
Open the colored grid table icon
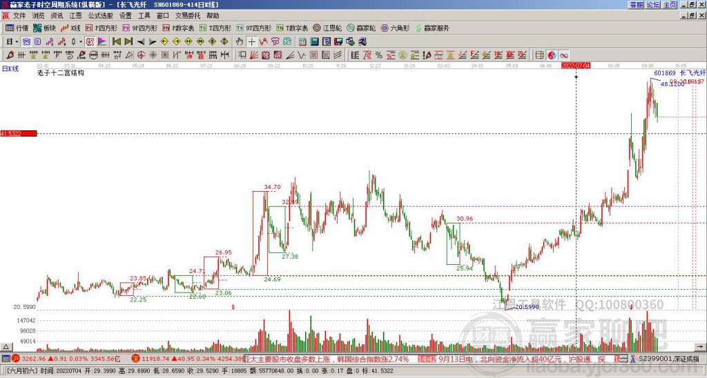[539, 55]
